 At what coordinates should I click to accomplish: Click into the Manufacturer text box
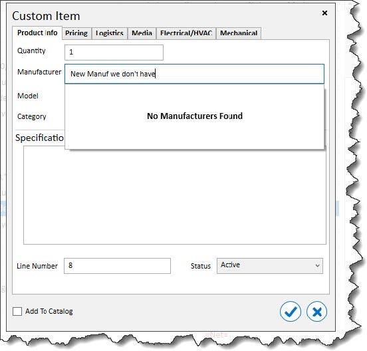[194, 74]
